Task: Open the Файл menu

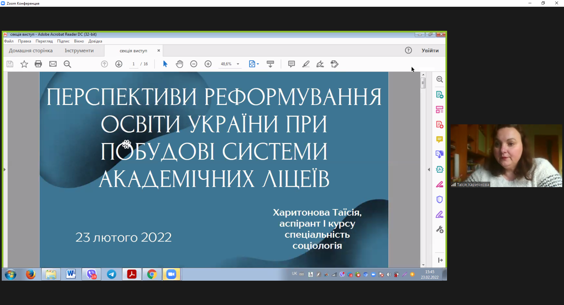Action: [9, 41]
